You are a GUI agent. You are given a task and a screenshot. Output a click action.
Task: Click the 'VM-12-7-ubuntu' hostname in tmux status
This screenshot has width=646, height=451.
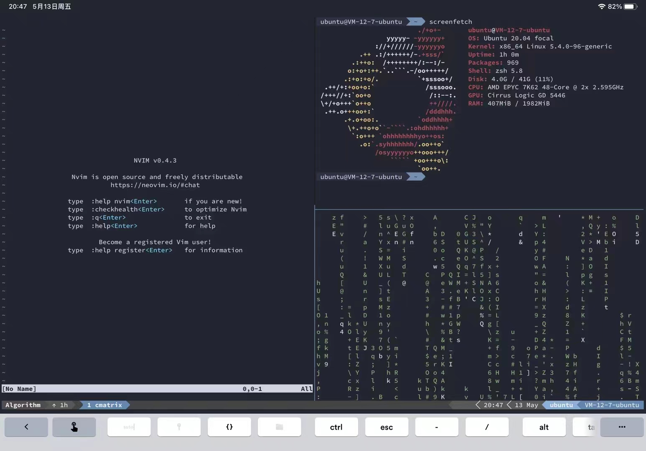coord(612,405)
